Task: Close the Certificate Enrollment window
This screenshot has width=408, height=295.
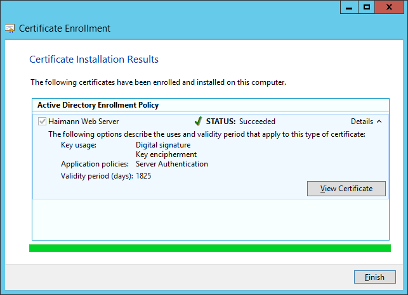Action: (389, 7)
